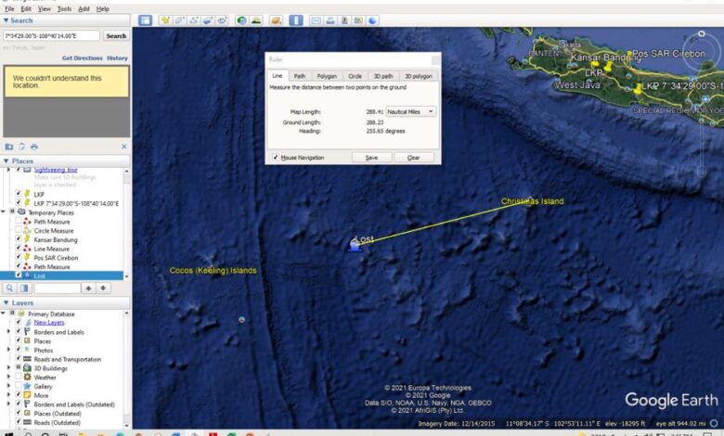Expand the More layer node
Viewport: 724px width, 436px height.
8,395
